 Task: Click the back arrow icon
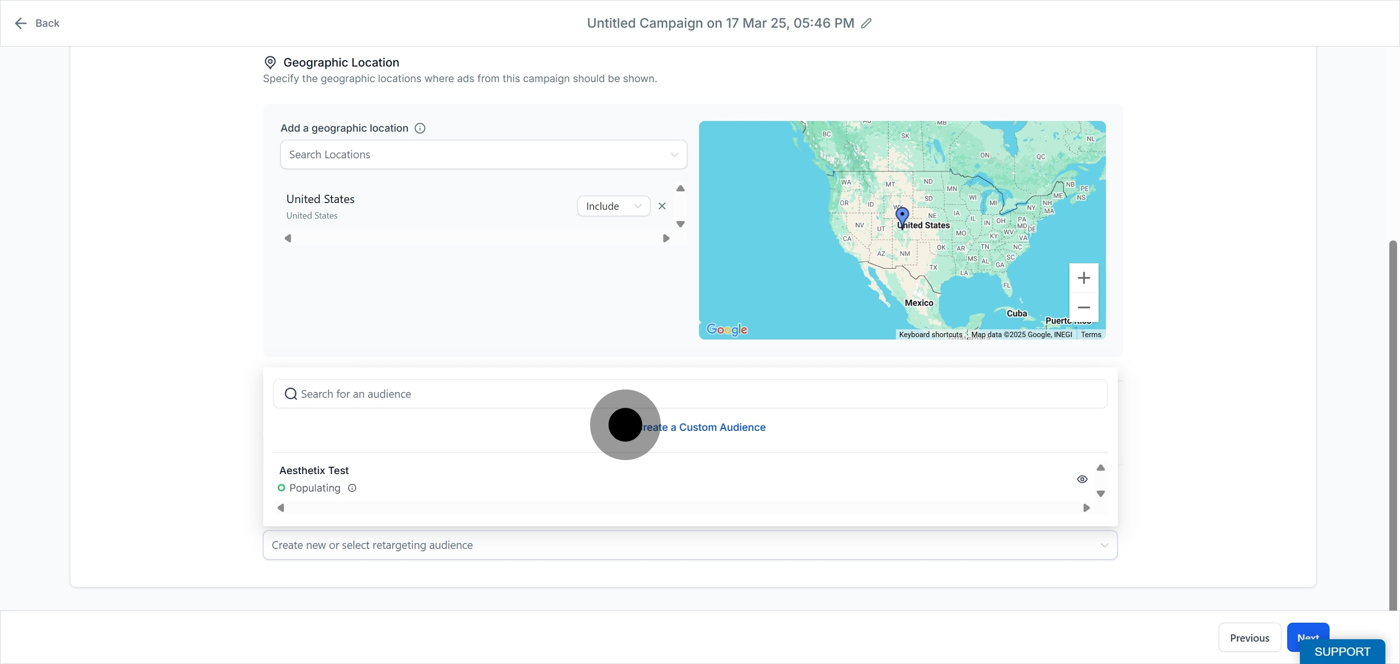[20, 23]
